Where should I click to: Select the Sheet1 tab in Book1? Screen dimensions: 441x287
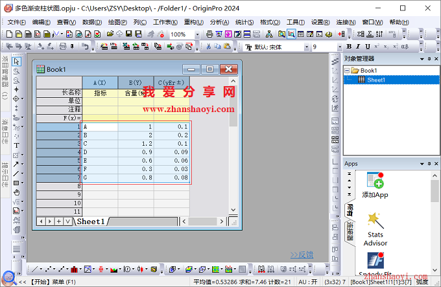point(91,222)
